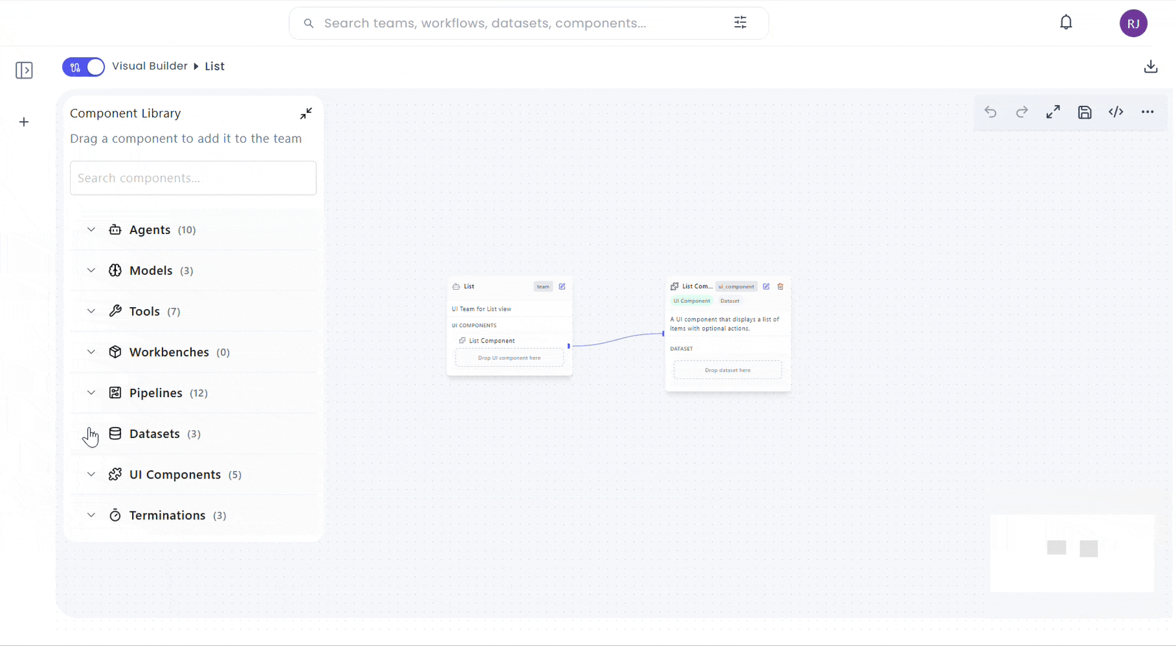Toggle the left sidebar panel
The height and width of the screenshot is (646, 1176).
(x=24, y=70)
